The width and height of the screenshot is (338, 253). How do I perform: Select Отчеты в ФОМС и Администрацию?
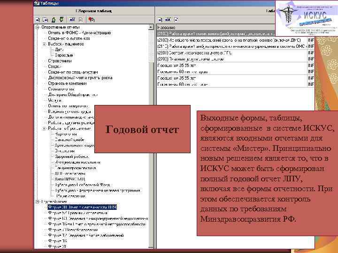79,33
